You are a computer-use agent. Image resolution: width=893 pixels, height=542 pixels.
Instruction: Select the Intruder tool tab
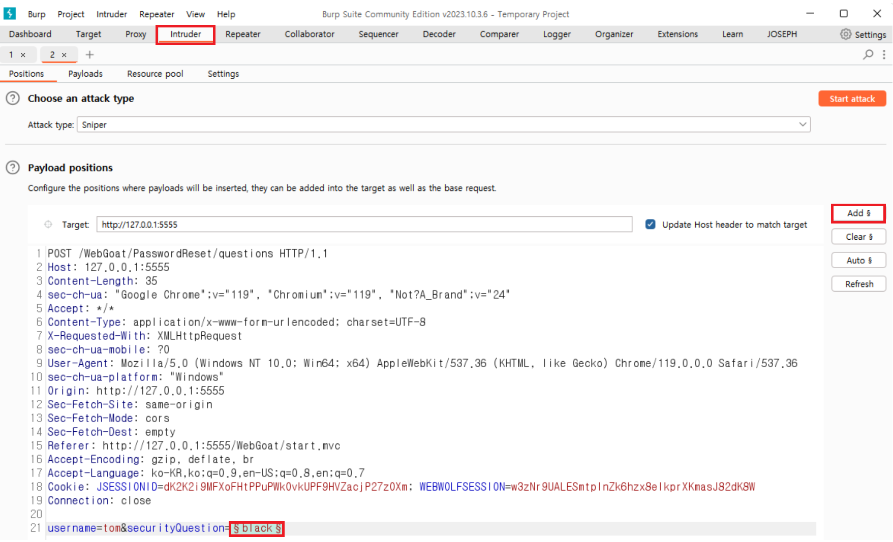[x=186, y=34]
